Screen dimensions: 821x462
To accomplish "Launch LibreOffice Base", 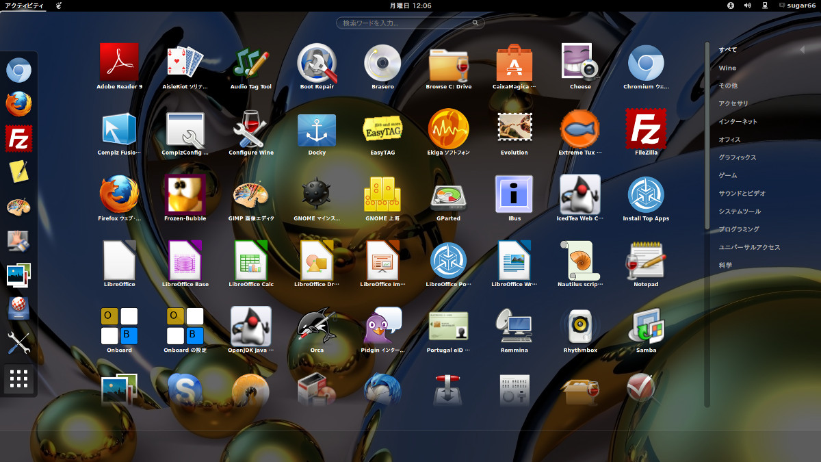I will click(185, 259).
